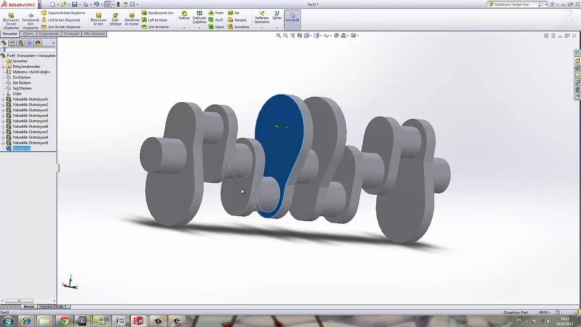Switch to the Hareket Etüdü 1 tab
This screenshot has height=327, width=581.
(53, 307)
